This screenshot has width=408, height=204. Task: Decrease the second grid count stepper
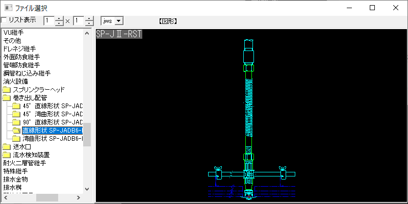pyautogui.click(x=89, y=23)
